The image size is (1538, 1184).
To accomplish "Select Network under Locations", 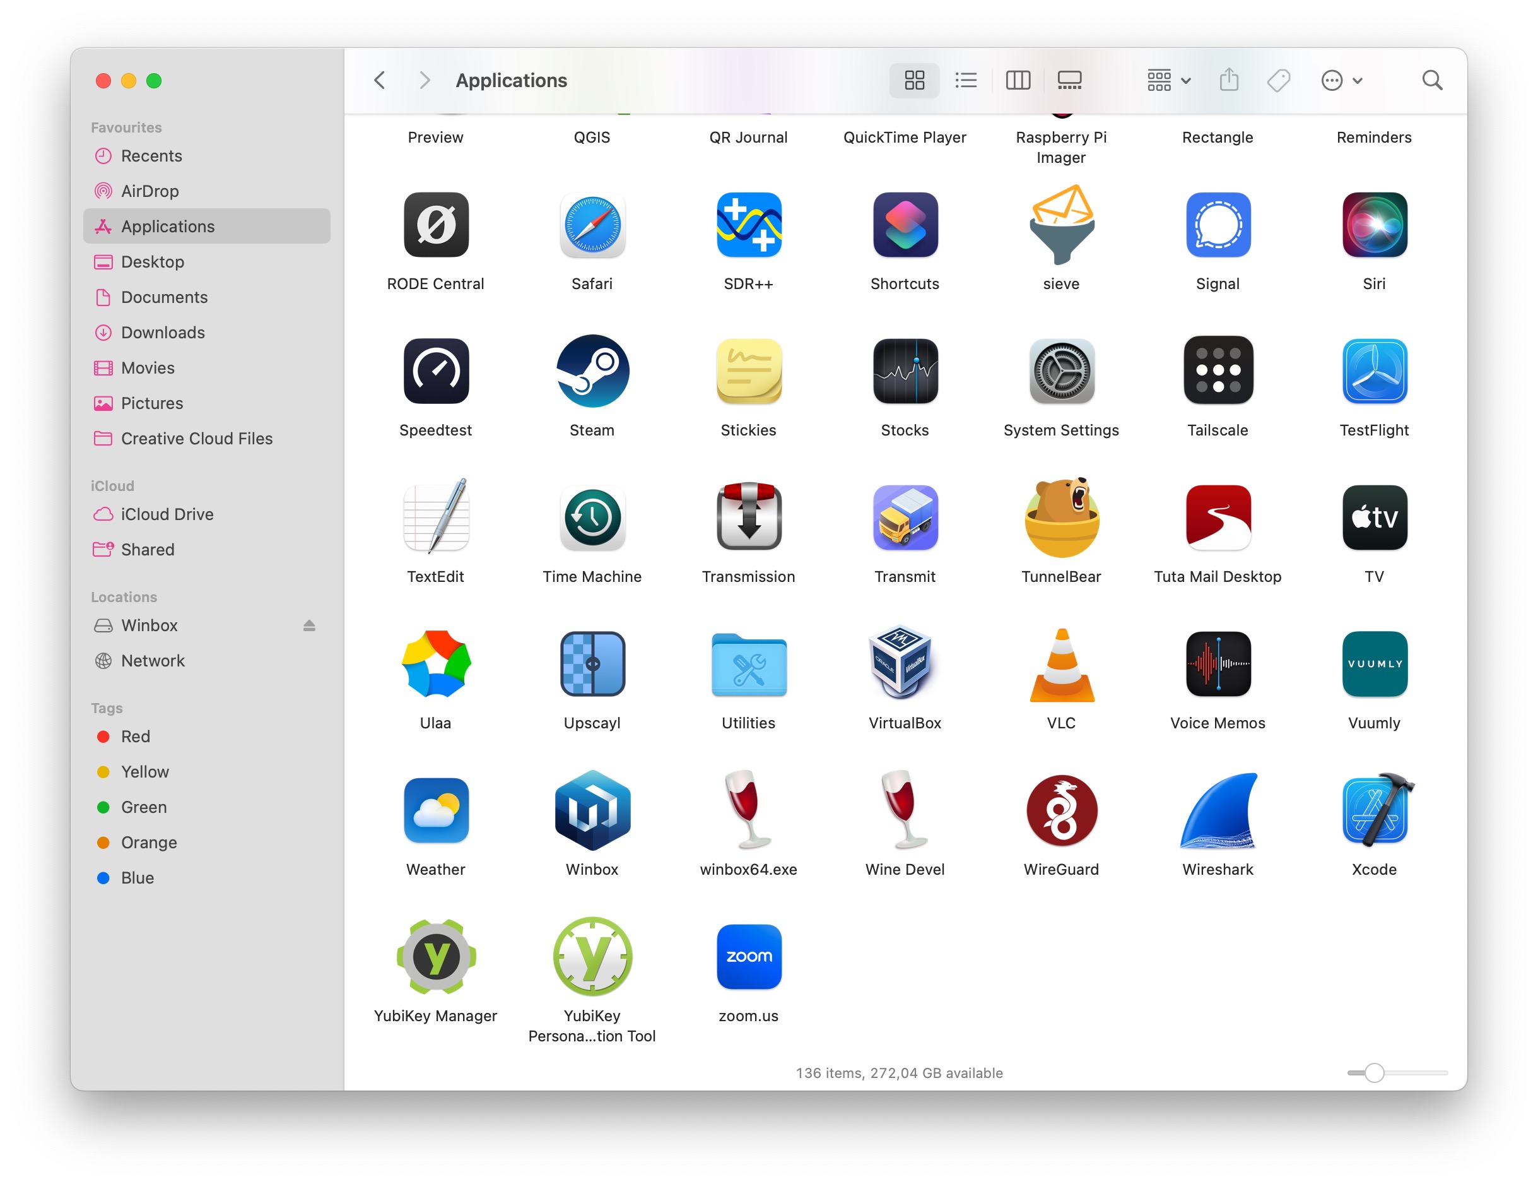I will coord(206,661).
